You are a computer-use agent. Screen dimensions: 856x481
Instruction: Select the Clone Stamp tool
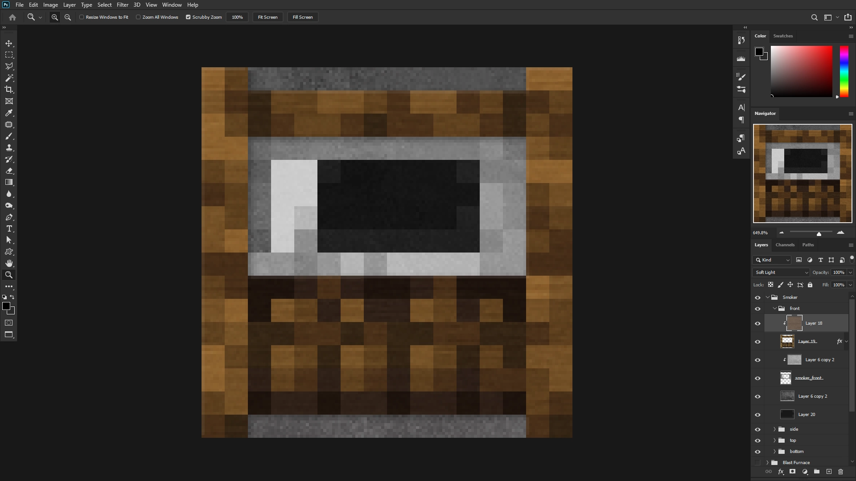(9, 147)
